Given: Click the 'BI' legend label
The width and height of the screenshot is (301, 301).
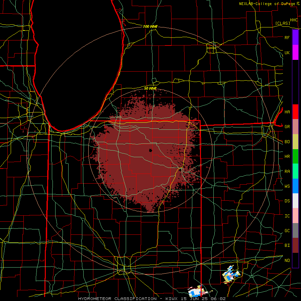Looking at the screenshot, I should pyautogui.click(x=287, y=245).
